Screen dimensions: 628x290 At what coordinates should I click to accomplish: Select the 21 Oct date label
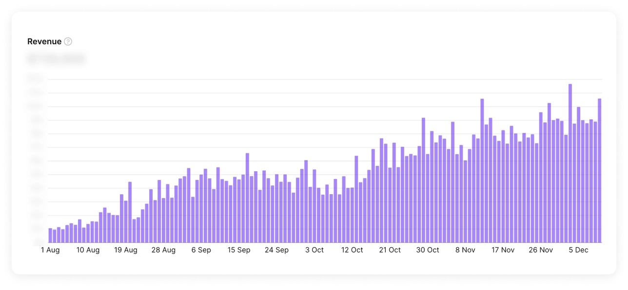(390, 250)
